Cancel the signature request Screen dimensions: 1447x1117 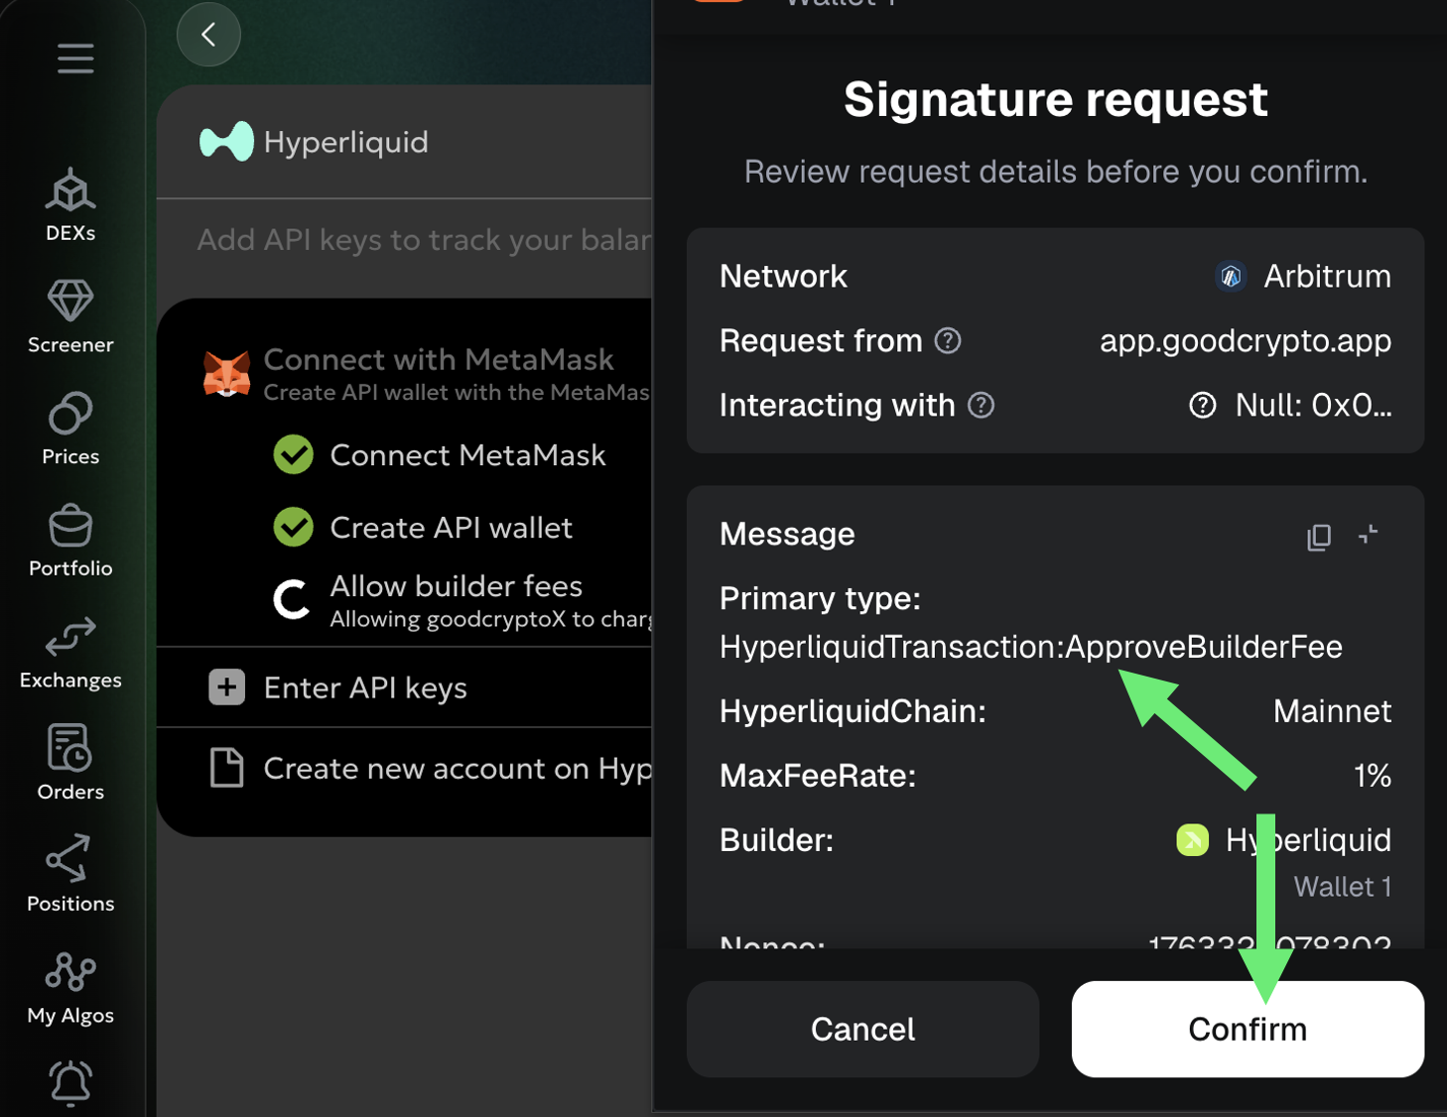(x=862, y=1029)
